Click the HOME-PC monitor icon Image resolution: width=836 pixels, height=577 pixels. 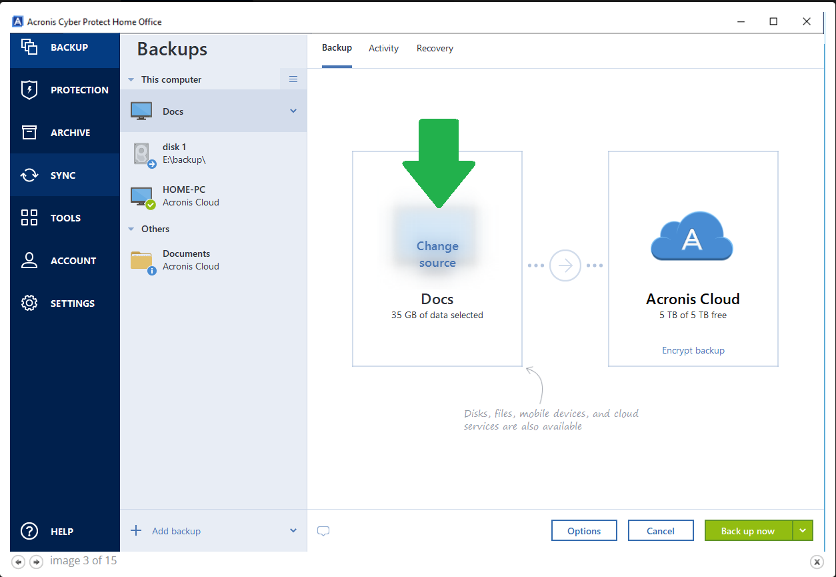click(142, 197)
